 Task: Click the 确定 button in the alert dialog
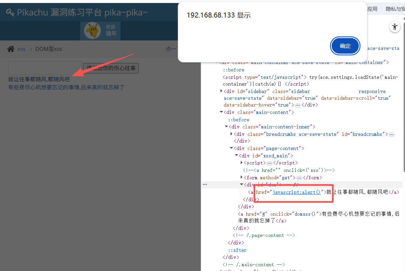345,46
